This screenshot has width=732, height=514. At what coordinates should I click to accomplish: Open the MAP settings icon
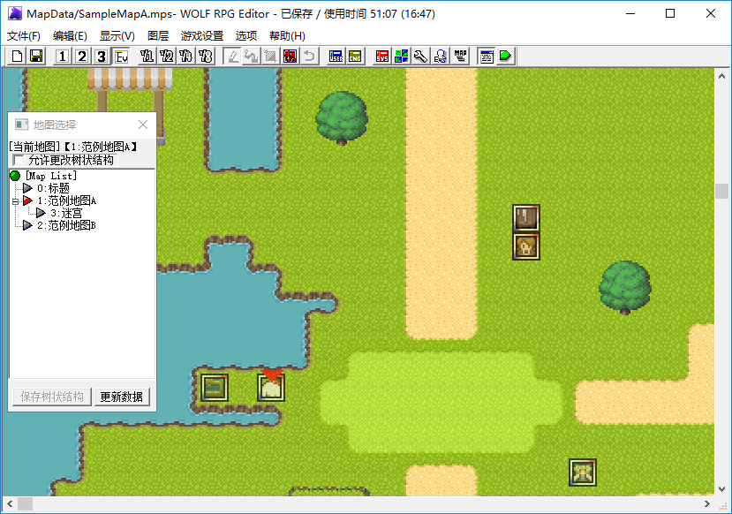(460, 57)
